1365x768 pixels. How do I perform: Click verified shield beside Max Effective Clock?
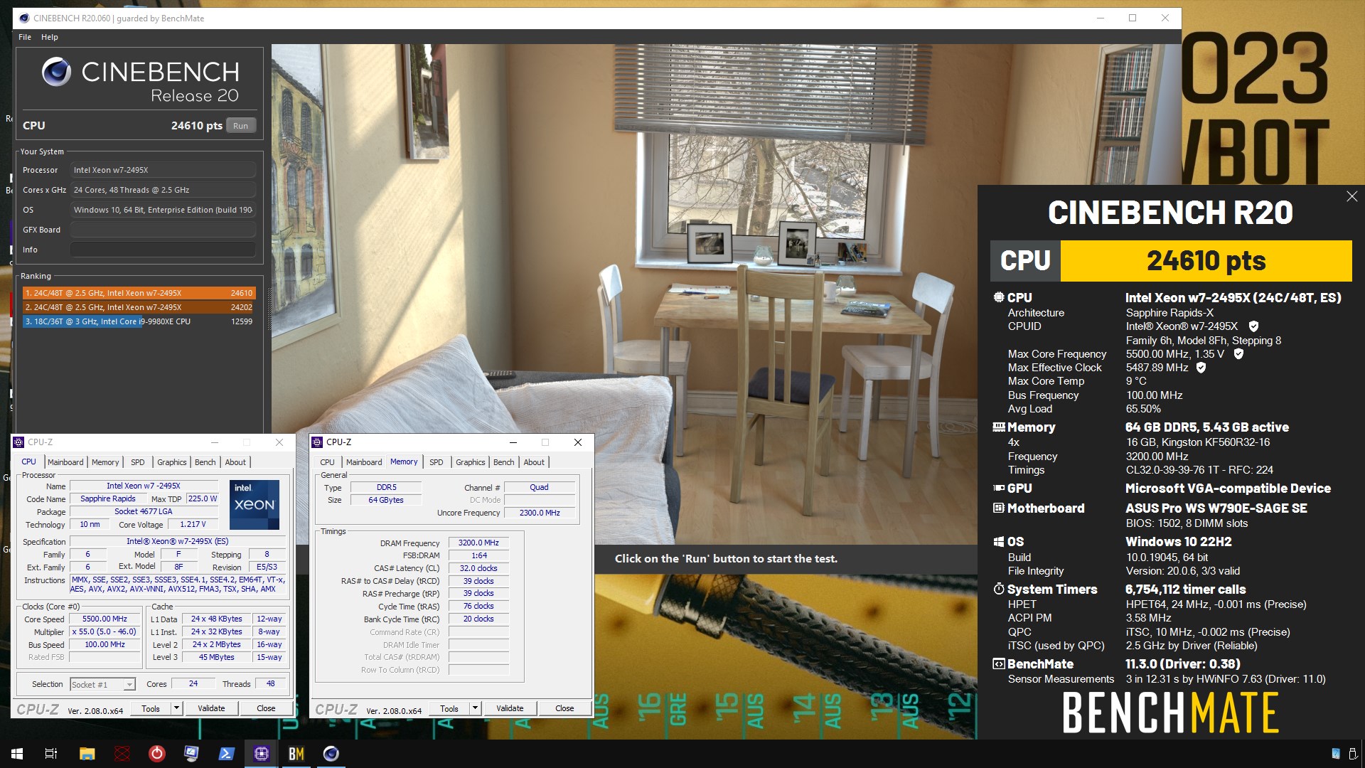[1201, 368]
